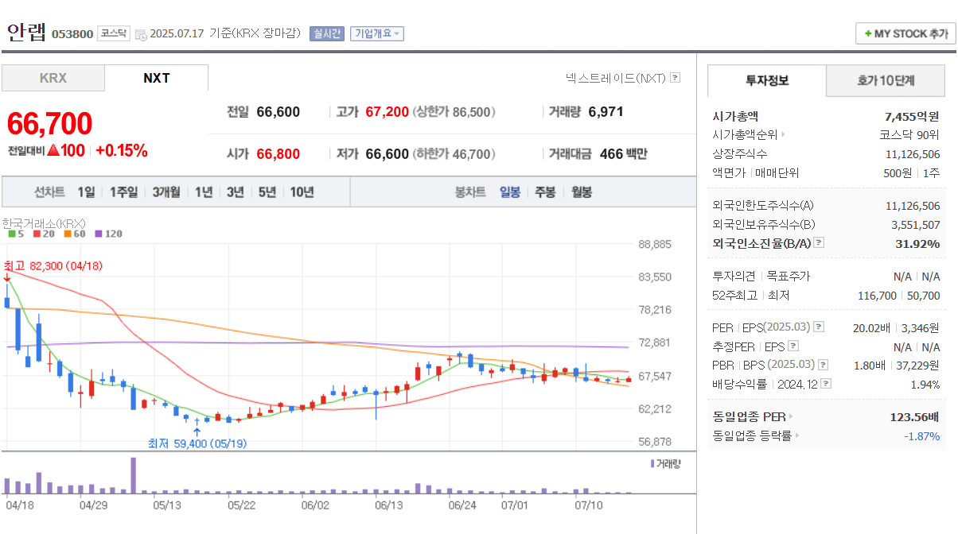The width and height of the screenshot is (958, 534).
Task: Select the 3개월 chart period
Action: (x=166, y=192)
